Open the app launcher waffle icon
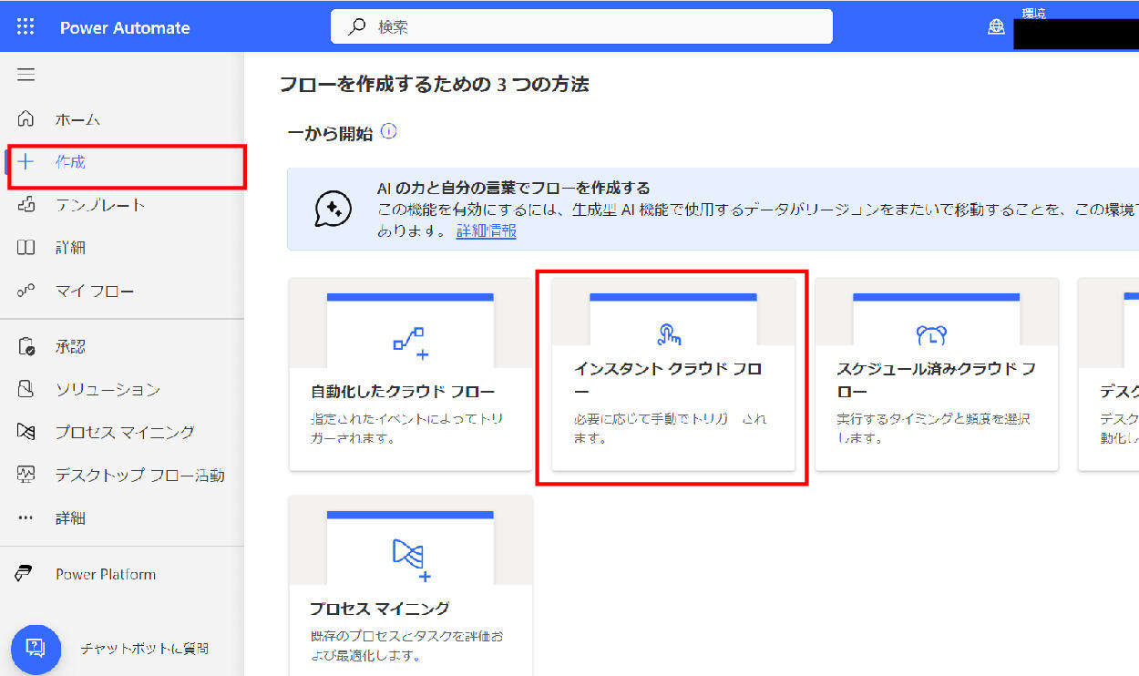Viewport: 1139px width, 676px height. coord(26,26)
